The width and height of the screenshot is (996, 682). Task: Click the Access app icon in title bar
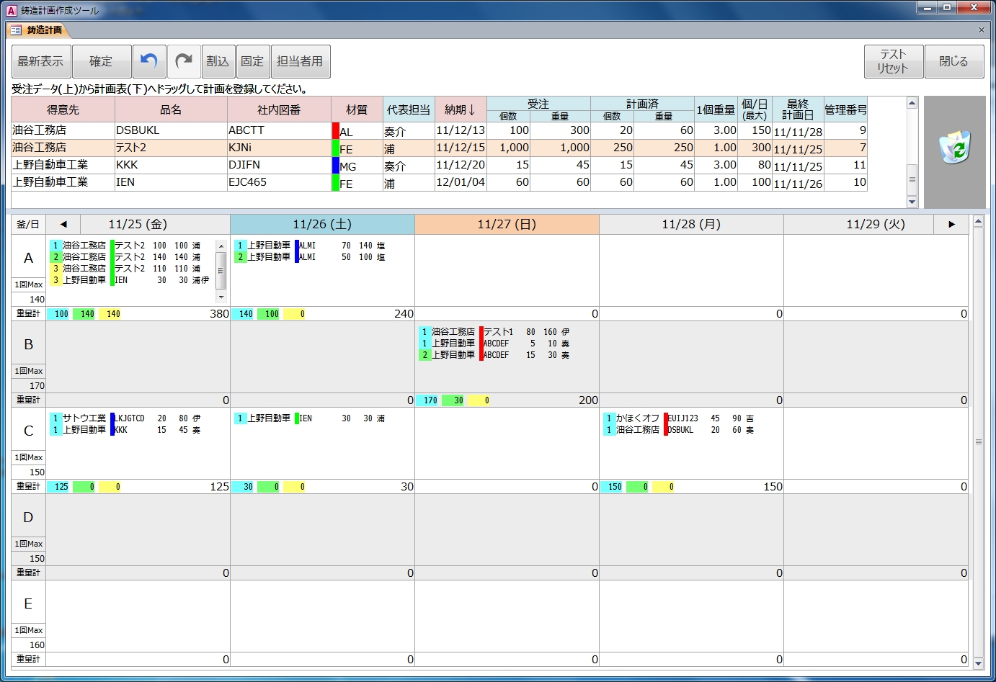pos(11,10)
